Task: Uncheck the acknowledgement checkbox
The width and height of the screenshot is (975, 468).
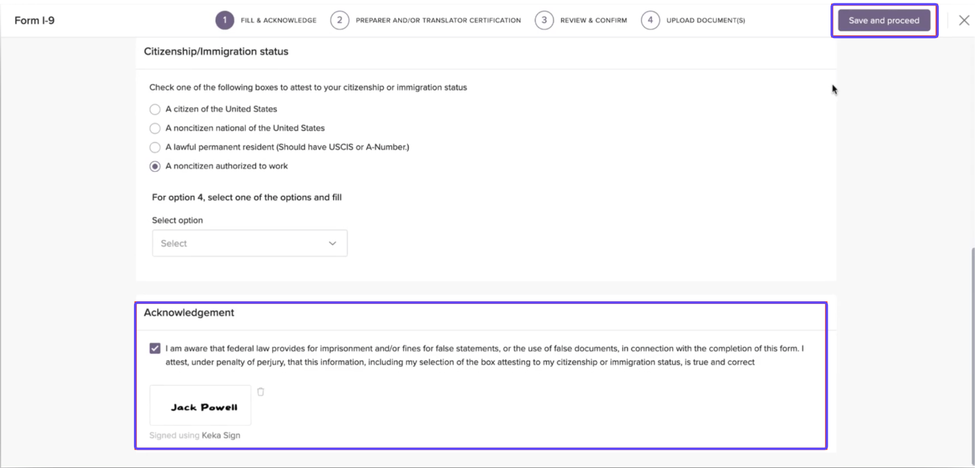Action: (x=155, y=349)
